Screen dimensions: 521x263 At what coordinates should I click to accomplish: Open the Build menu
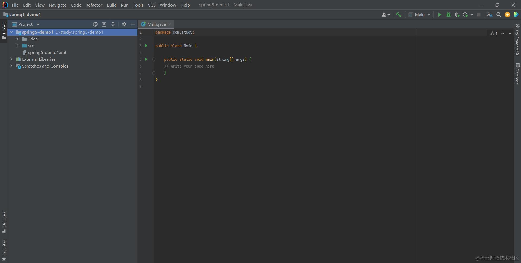coord(112,5)
